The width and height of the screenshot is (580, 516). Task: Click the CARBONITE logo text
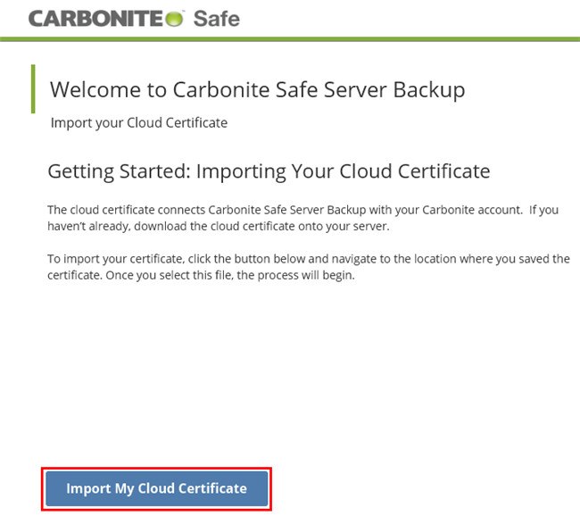(x=94, y=18)
